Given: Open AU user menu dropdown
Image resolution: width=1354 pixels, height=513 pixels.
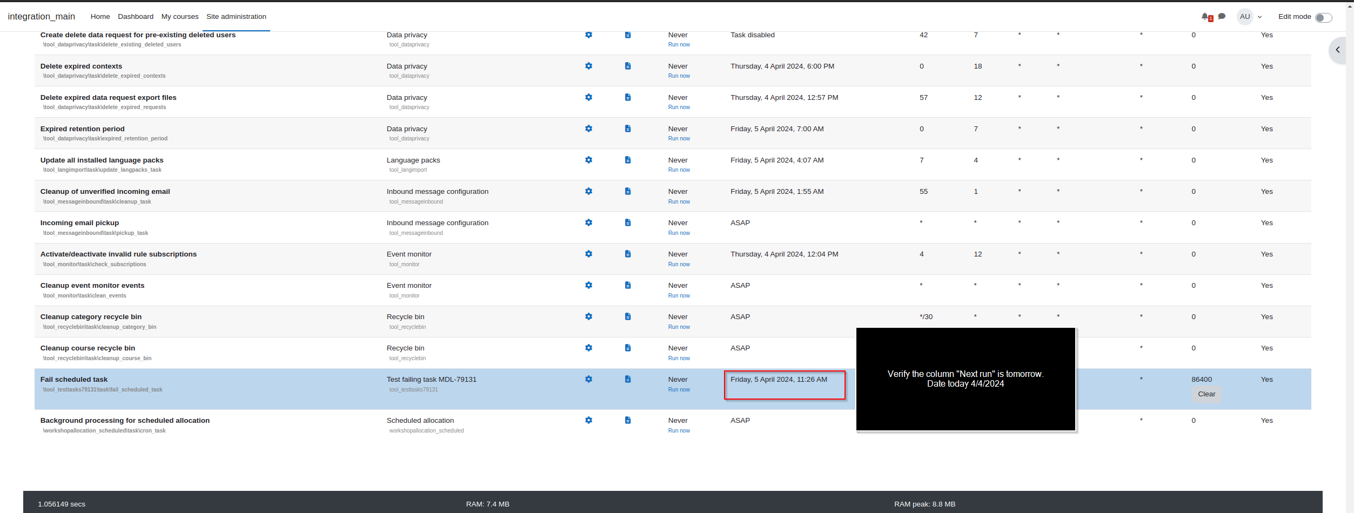Looking at the screenshot, I should (x=1250, y=17).
